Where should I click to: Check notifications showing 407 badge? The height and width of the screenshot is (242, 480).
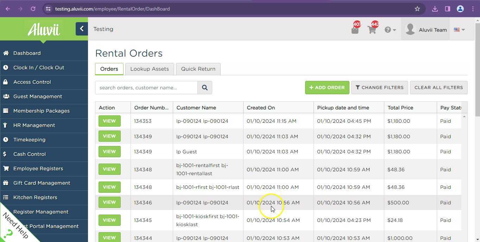pyautogui.click(x=355, y=30)
